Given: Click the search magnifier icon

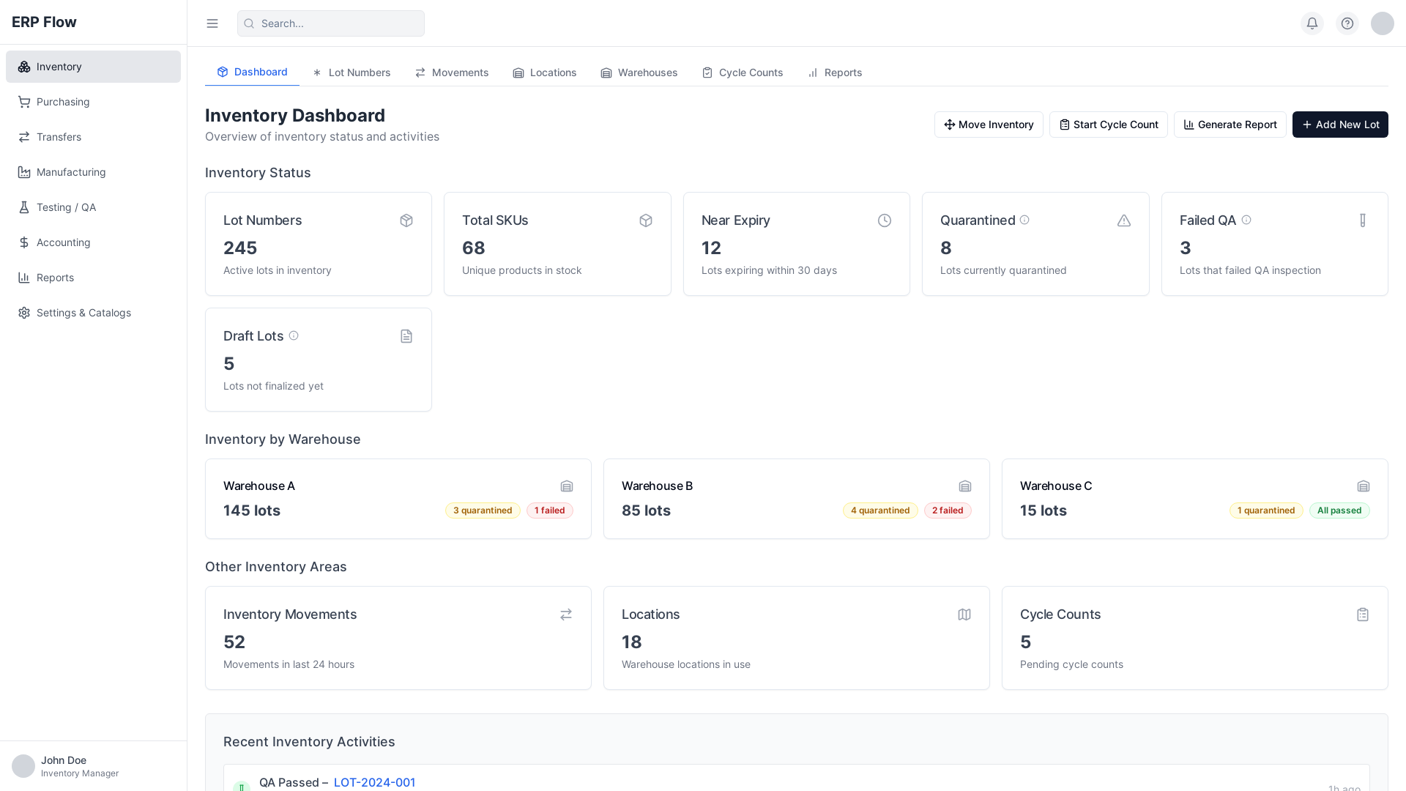Looking at the screenshot, I should tap(249, 23).
